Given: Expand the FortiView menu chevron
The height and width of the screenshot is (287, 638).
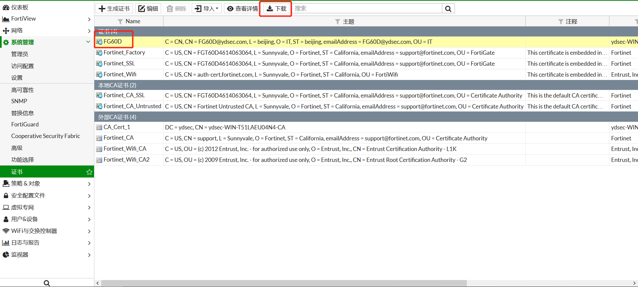Looking at the screenshot, I should [x=89, y=19].
